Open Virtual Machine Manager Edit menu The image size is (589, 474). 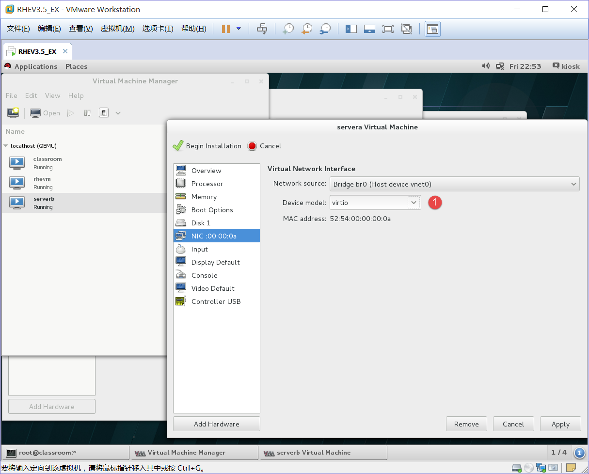click(x=31, y=95)
